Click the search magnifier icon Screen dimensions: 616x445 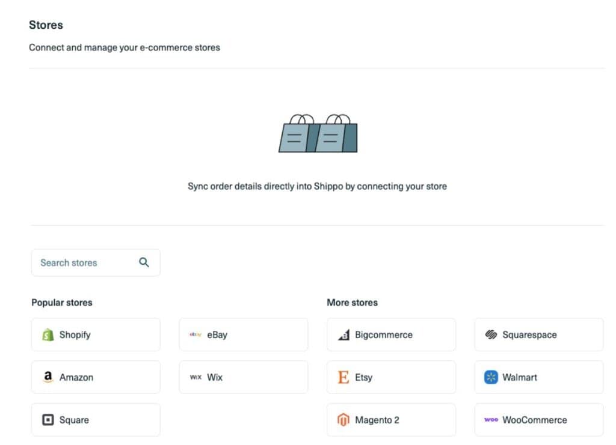(144, 262)
